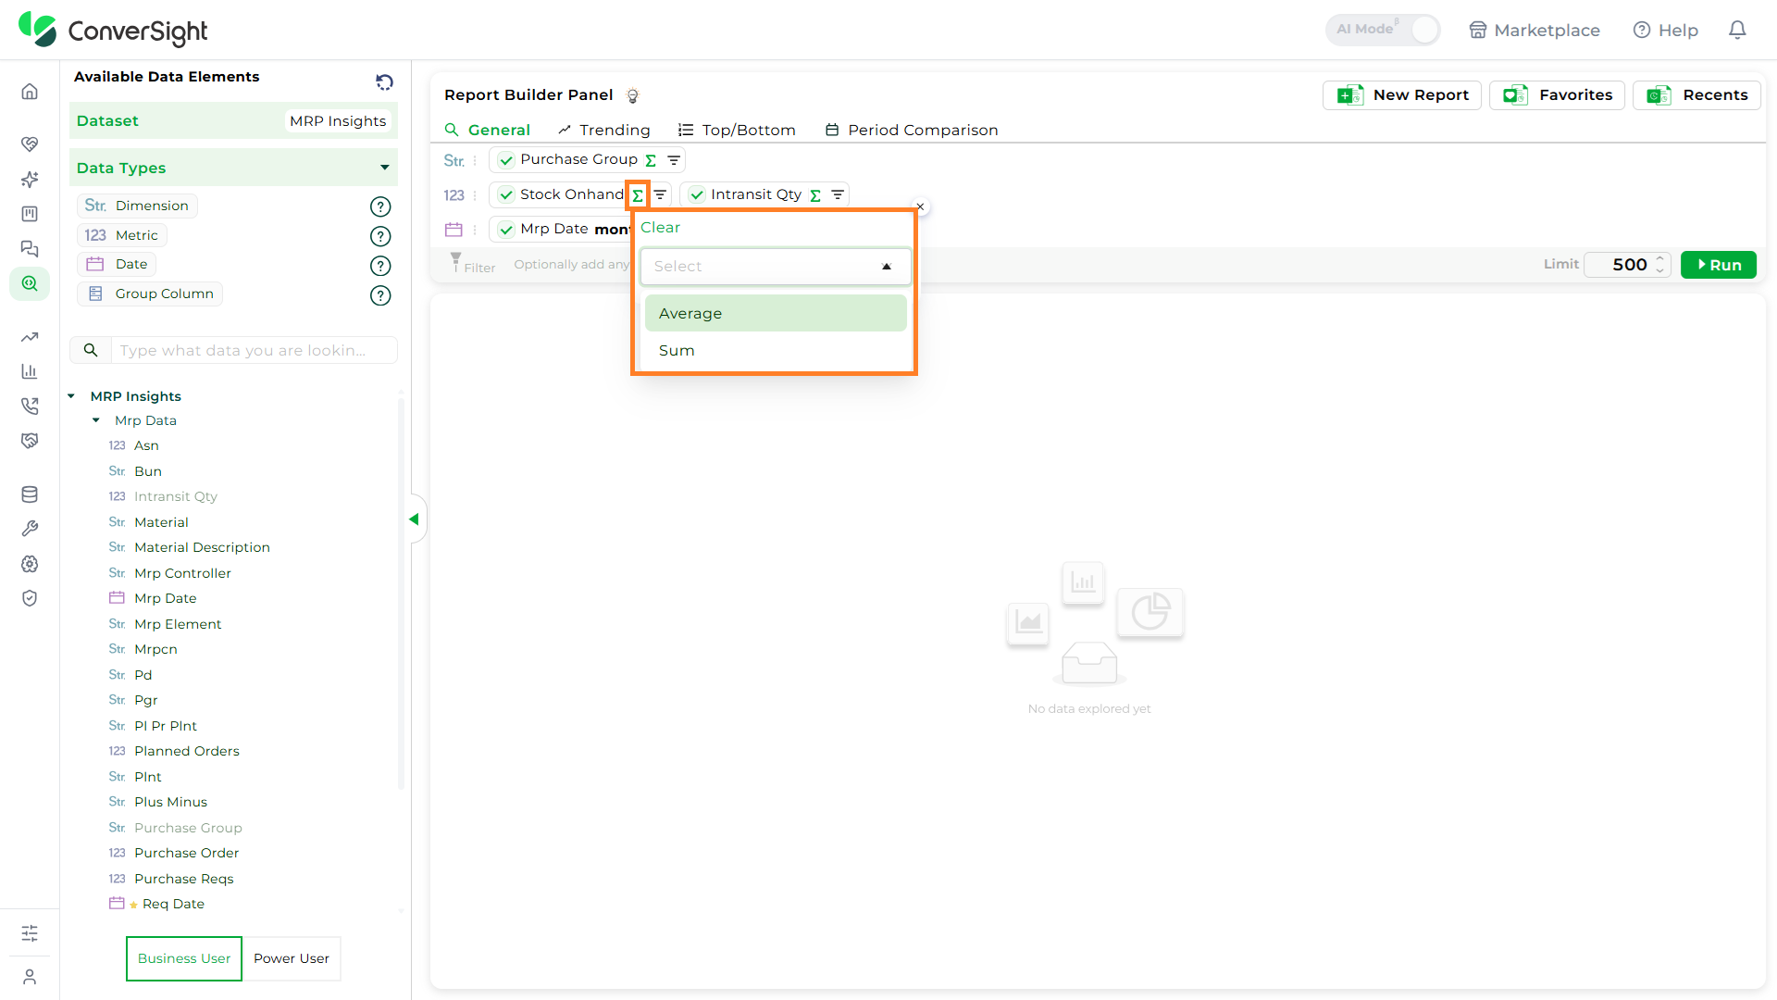Screen dimensions: 1777x1000
Task: Increase the Limit value with stepper
Action: [x=1660, y=259]
